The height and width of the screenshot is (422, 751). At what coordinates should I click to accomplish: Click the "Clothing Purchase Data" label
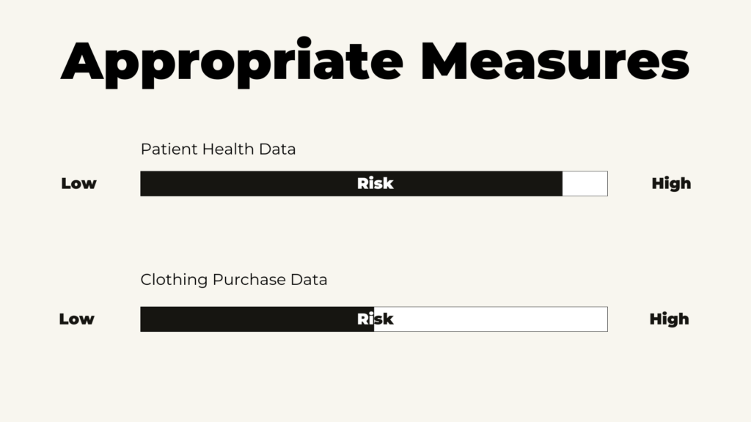coord(234,280)
